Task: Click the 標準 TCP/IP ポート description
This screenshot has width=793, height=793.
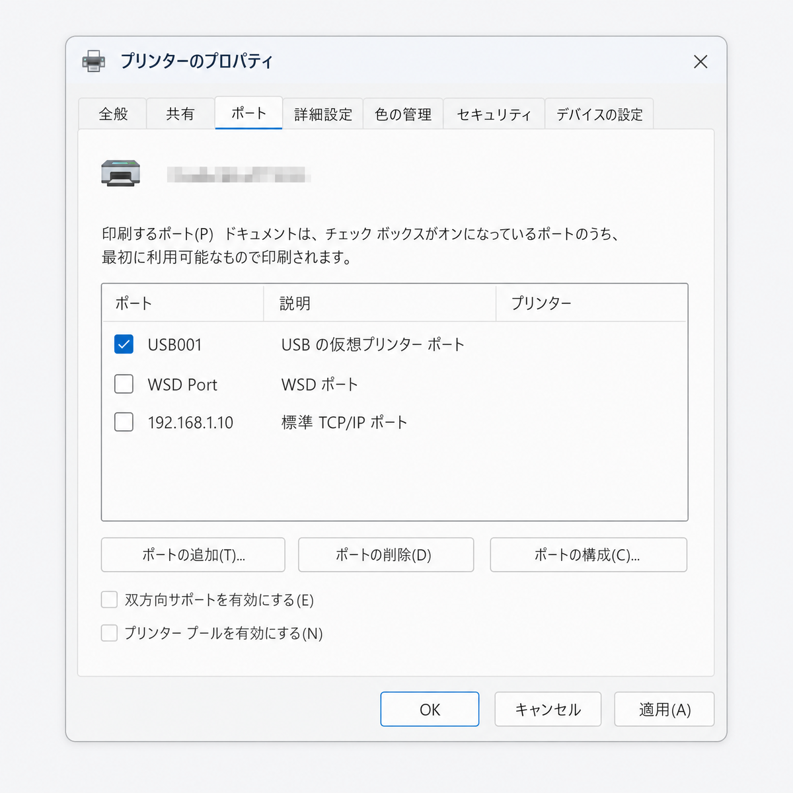Action: 344,423
